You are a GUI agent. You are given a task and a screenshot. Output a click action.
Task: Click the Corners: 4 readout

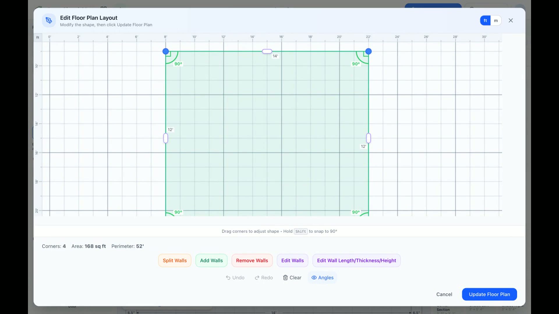coord(54,246)
